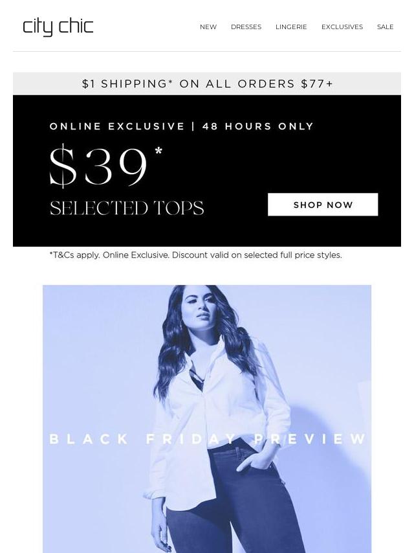
Task: Click the city chic logo
Action: click(58, 27)
